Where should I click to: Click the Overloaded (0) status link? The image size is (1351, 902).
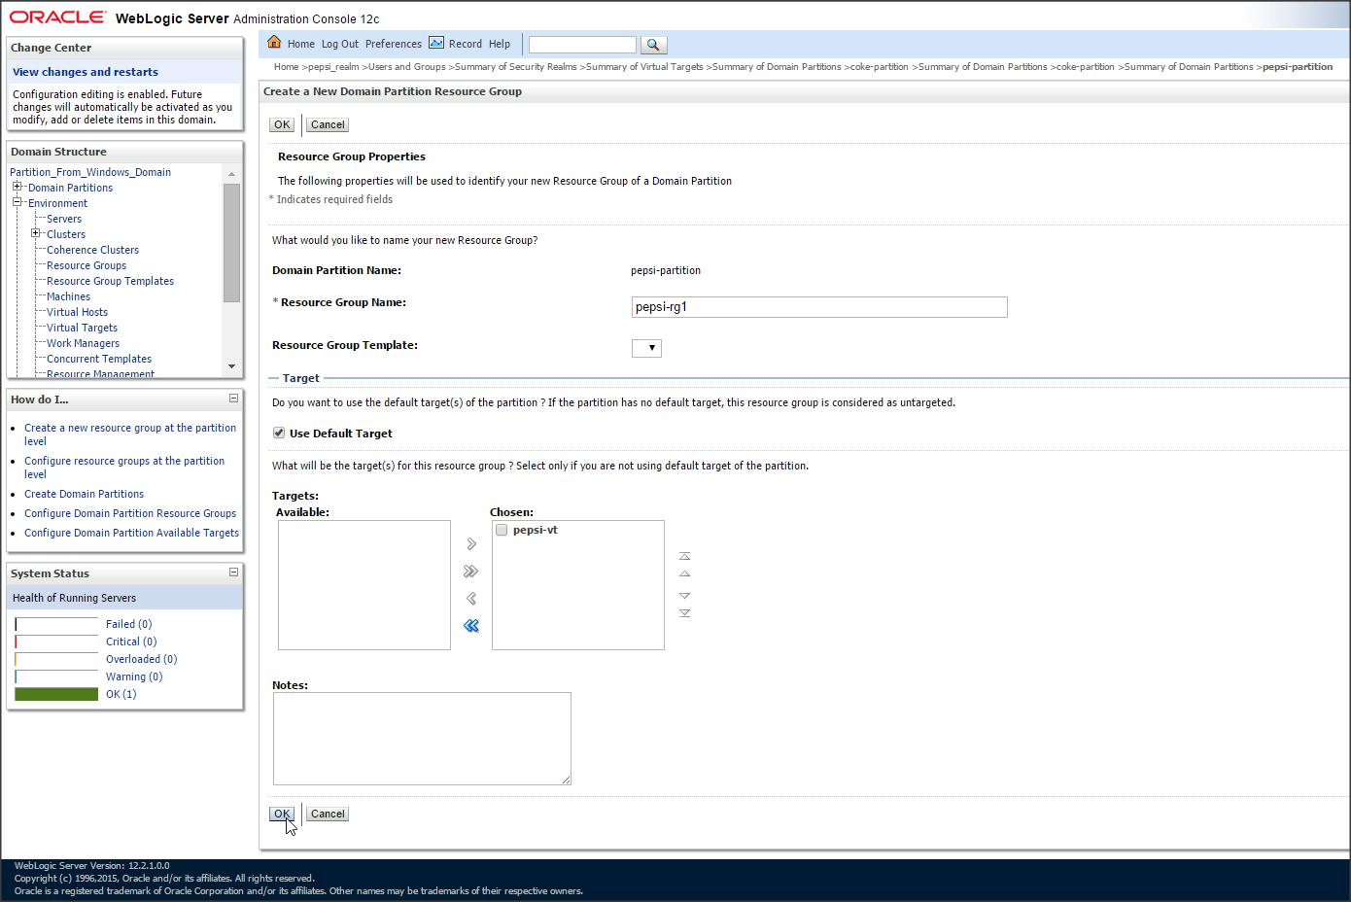point(141,659)
